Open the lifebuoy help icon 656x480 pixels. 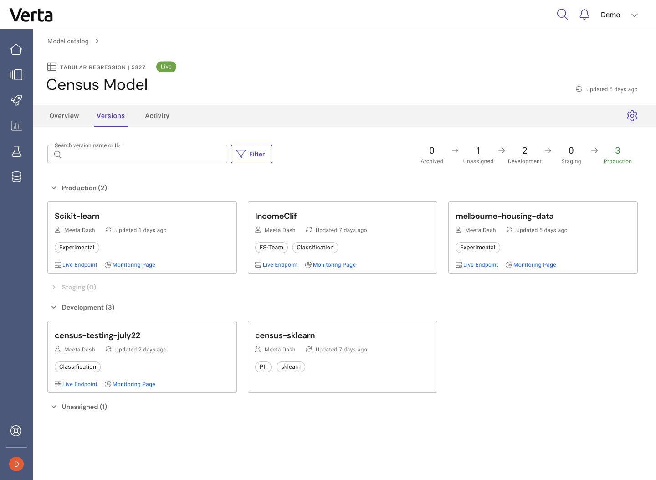(x=16, y=431)
